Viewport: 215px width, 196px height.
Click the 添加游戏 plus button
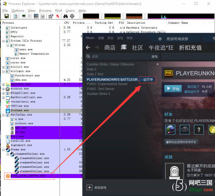[x=89, y=187]
